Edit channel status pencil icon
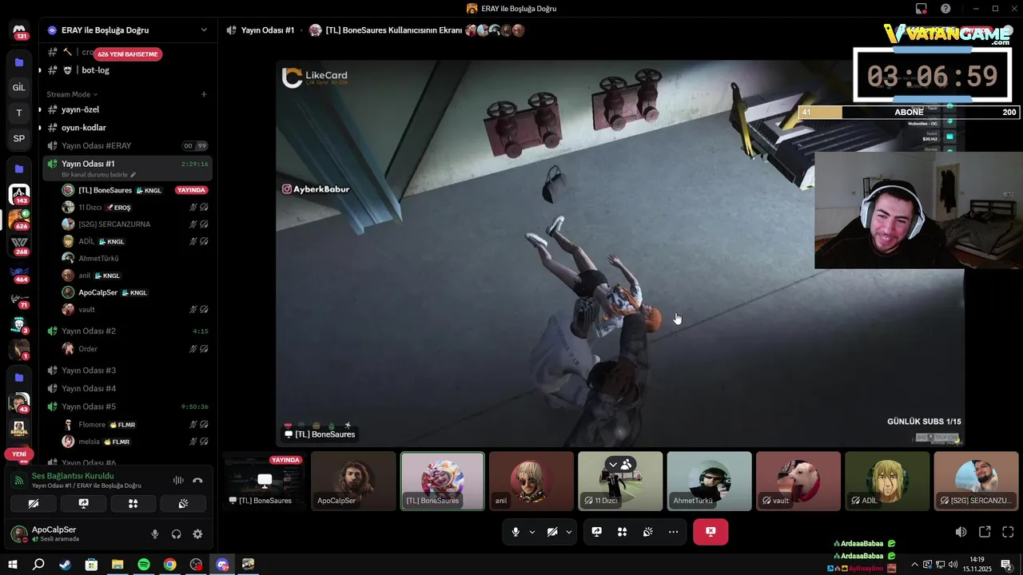Viewport: 1023px width, 575px height. pos(133,175)
